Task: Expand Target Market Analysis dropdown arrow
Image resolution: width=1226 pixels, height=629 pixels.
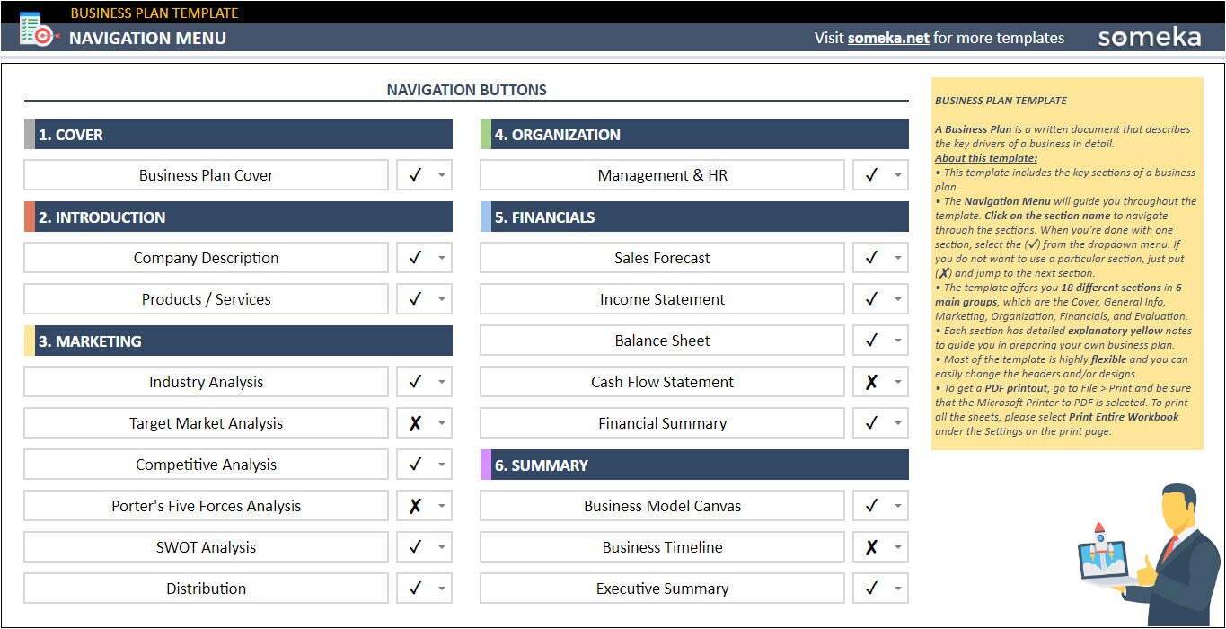Action: [x=441, y=424]
